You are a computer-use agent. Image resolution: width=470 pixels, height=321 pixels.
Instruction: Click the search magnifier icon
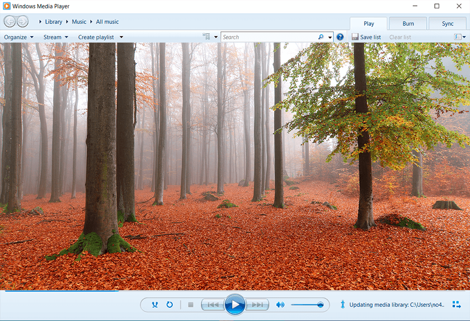point(321,37)
